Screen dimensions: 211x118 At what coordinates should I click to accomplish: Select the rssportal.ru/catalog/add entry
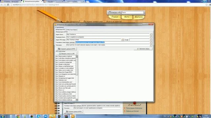pyautogui.click(x=66, y=62)
